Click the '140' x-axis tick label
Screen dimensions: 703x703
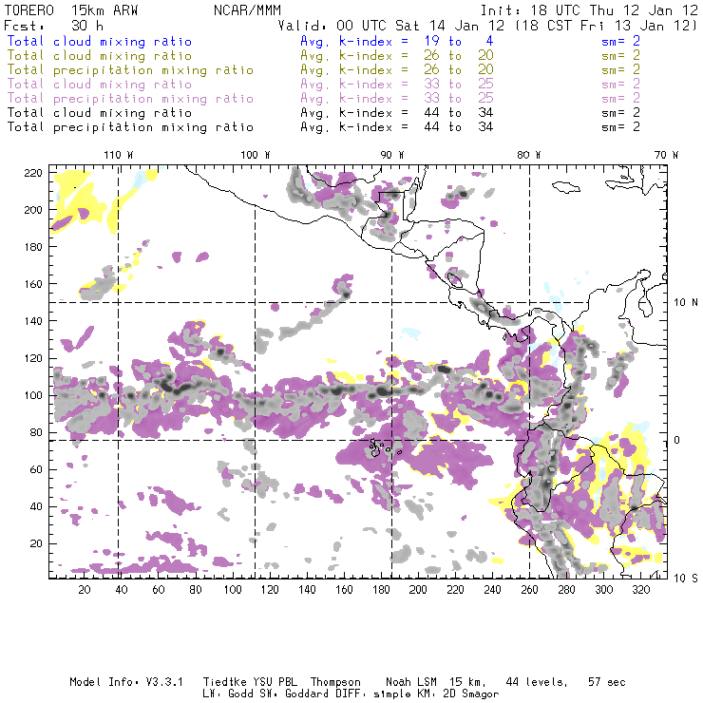pos(307,590)
